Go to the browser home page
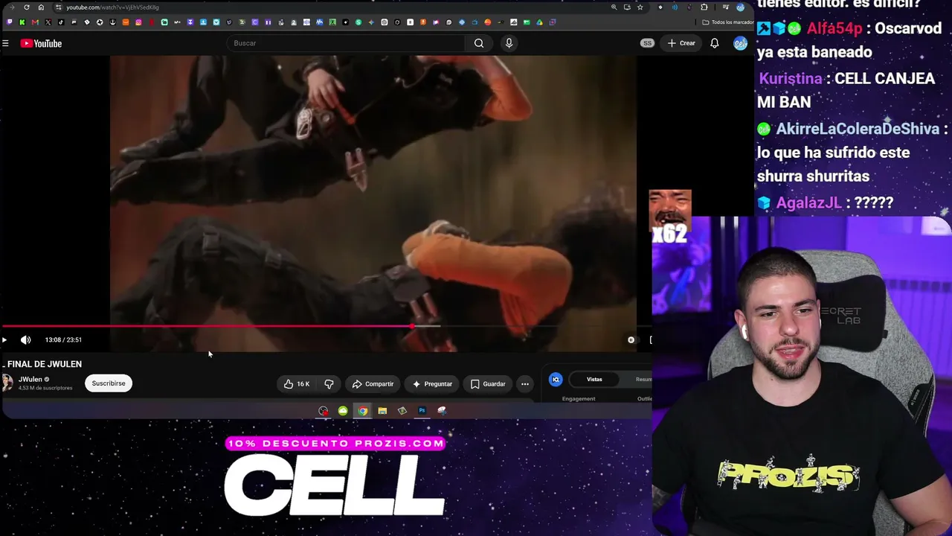 point(41,7)
